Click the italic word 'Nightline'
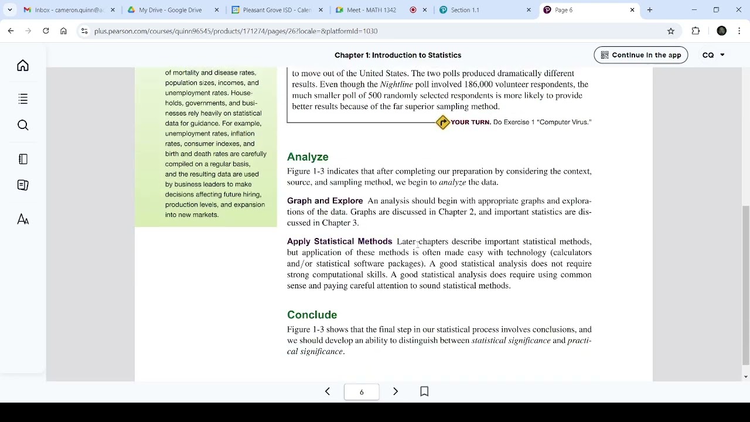Screen dimensions: 750x422 (396, 84)
